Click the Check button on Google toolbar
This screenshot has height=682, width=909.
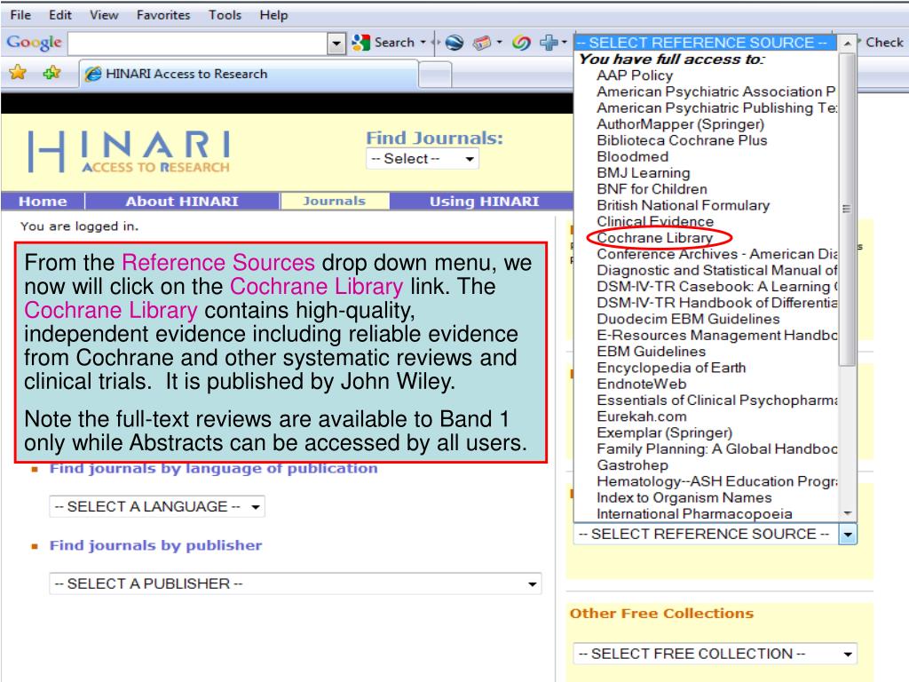point(883,43)
